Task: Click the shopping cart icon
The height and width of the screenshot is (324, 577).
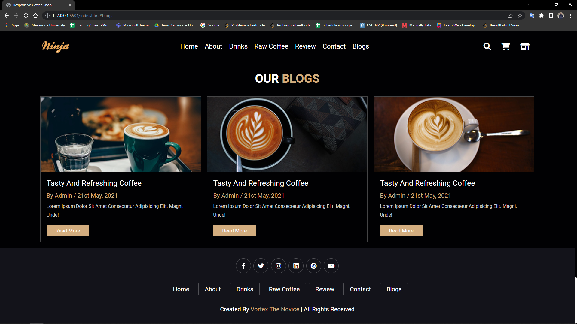Action: point(506,46)
